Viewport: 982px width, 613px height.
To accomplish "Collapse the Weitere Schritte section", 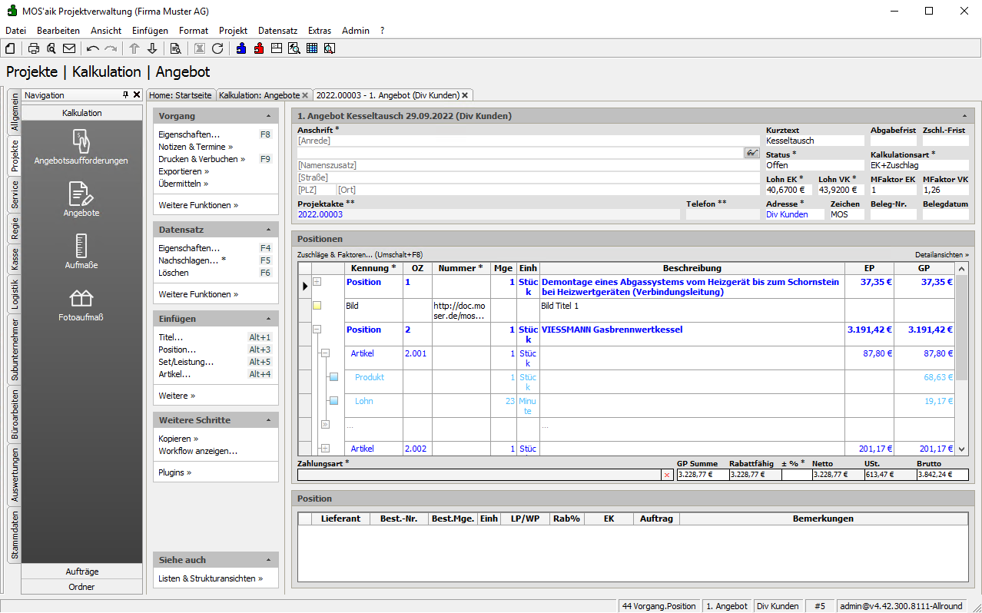I will click(269, 420).
